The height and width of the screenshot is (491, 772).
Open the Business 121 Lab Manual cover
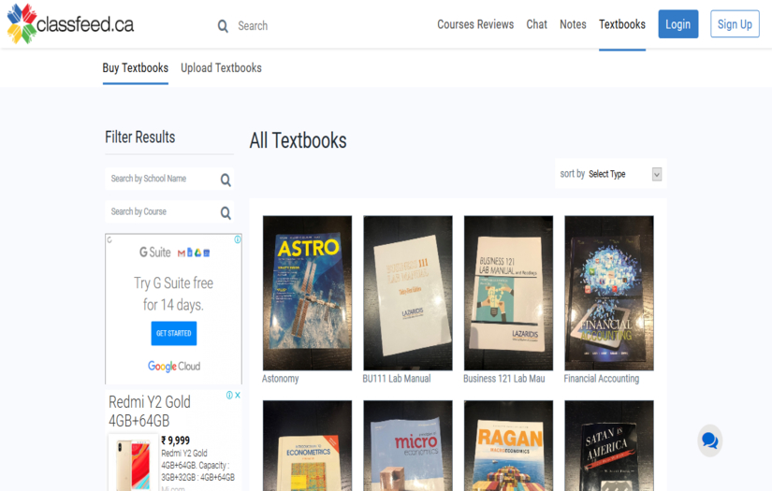[x=508, y=293]
